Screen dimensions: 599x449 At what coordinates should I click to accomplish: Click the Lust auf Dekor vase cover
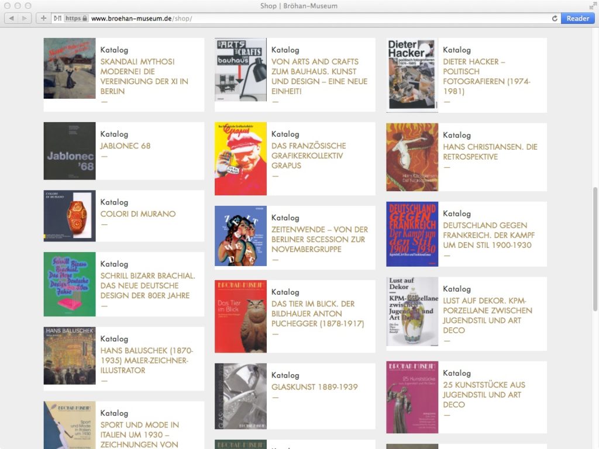pos(412,312)
